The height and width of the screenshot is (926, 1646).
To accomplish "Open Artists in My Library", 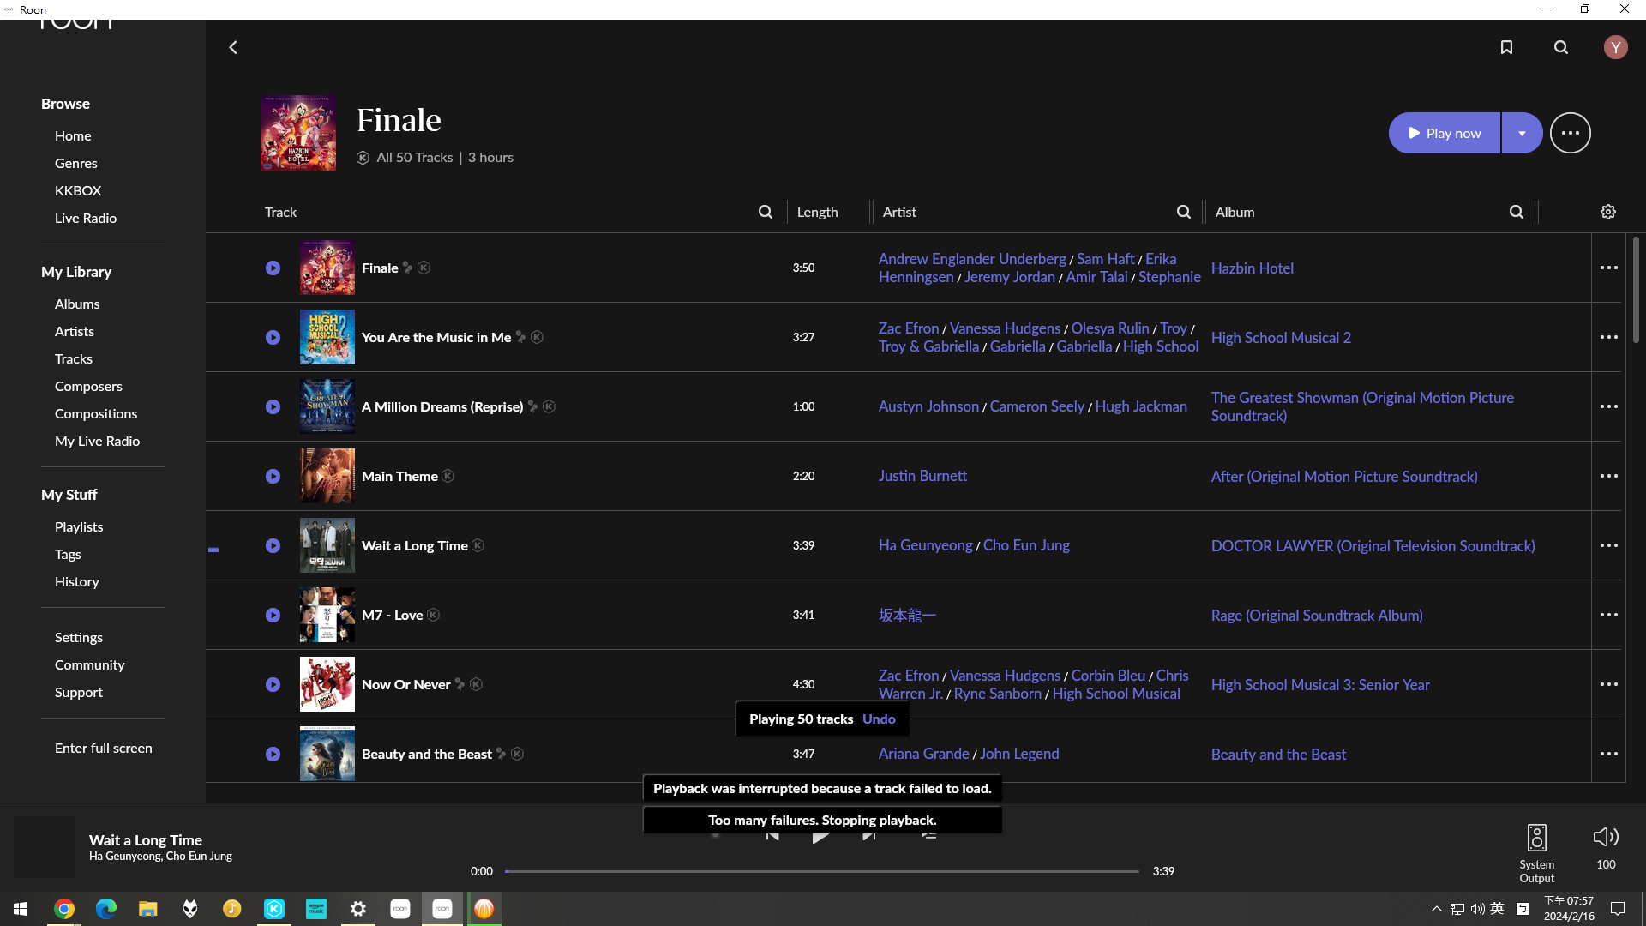I will point(75,331).
